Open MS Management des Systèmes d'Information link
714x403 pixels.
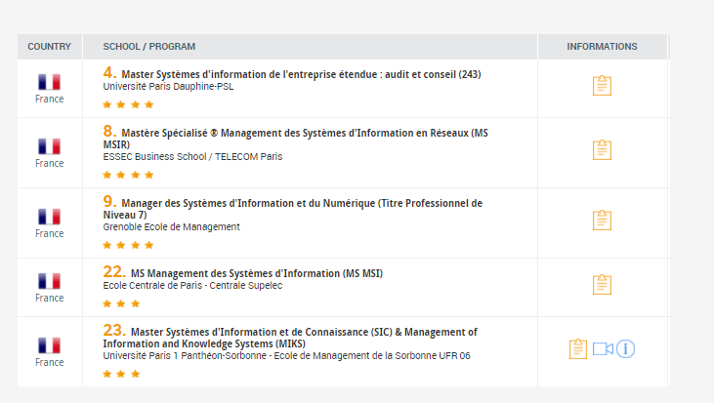256,273
